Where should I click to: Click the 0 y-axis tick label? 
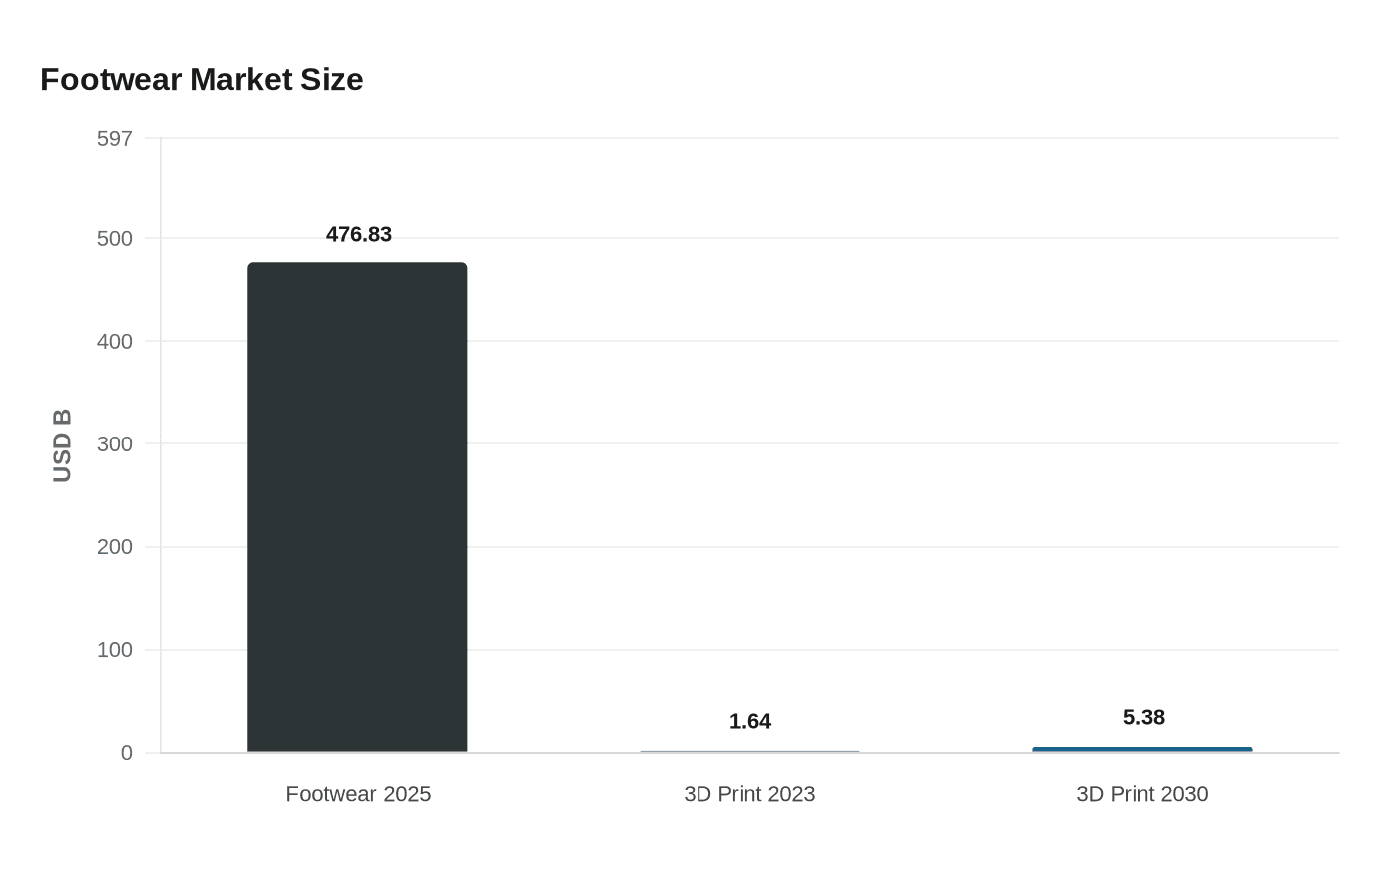click(x=127, y=753)
